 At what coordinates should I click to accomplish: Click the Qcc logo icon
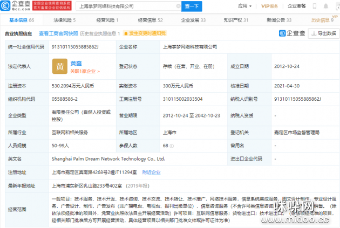(5, 5)
